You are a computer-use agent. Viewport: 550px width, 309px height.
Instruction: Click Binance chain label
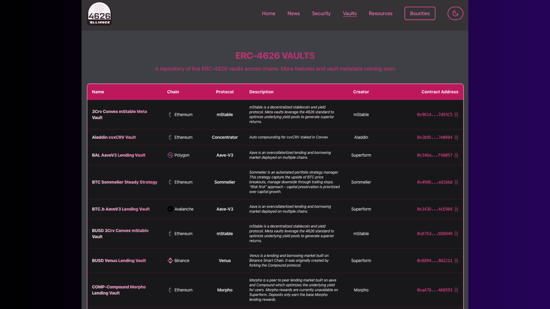(182, 261)
